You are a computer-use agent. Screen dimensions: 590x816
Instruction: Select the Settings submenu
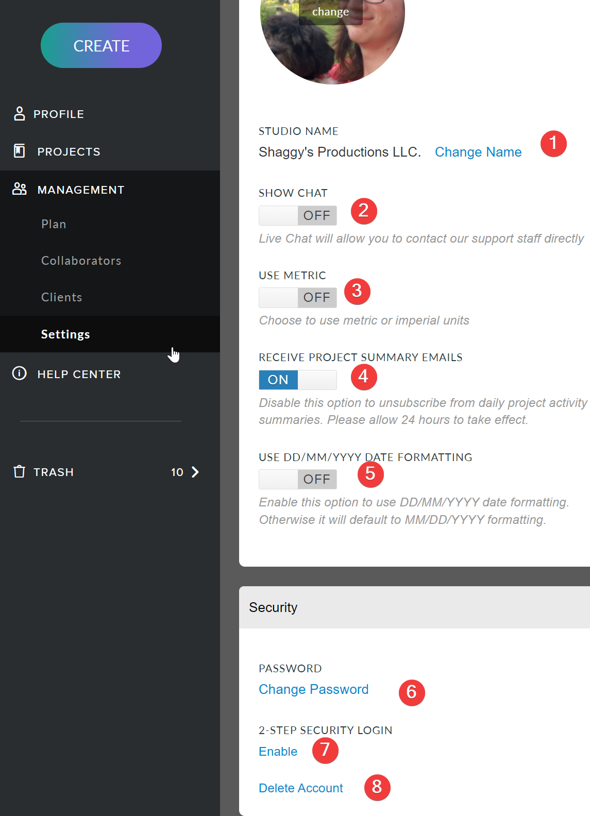click(65, 334)
